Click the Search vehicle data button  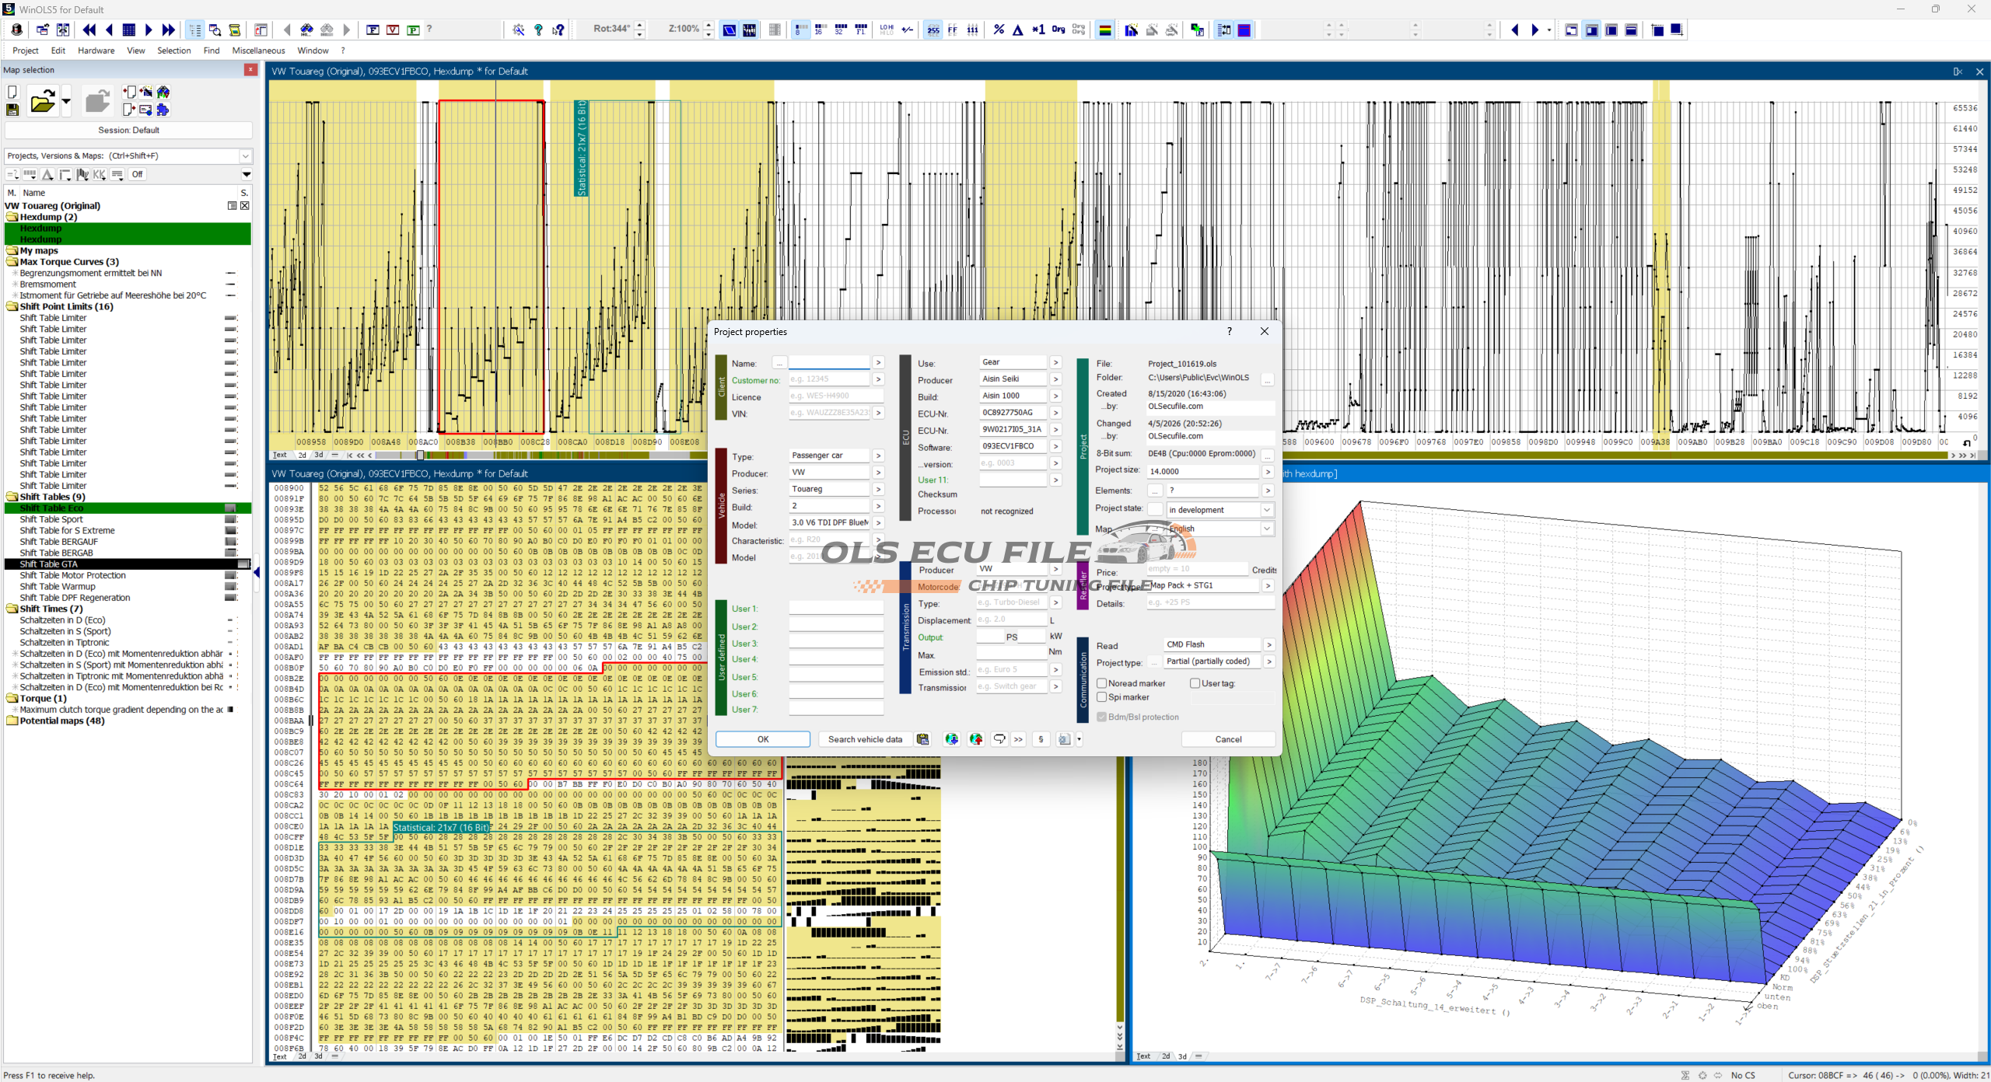865,739
